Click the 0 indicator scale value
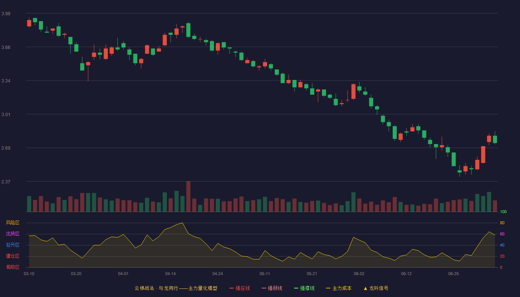 [501, 267]
